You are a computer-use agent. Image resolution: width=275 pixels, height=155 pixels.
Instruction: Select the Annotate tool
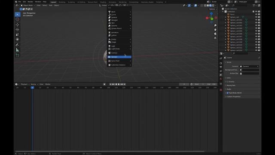point(17,45)
